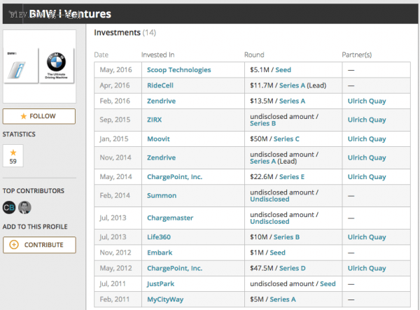Screen dimensions: 420x310
Task: Click the 59 followers count
Action: point(13,162)
